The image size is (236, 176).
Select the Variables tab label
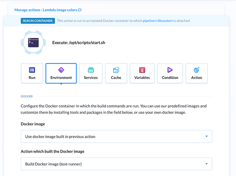[142, 78]
